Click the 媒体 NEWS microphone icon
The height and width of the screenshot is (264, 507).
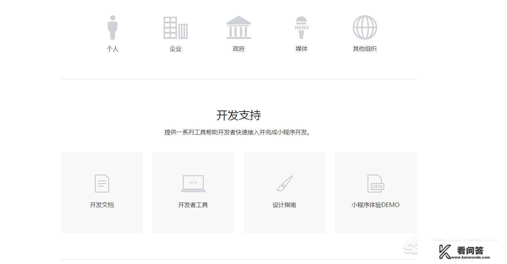coord(301,26)
